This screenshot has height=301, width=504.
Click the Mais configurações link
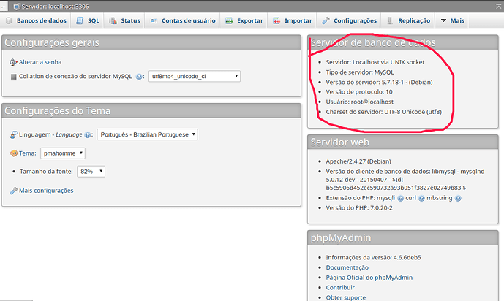(x=46, y=191)
